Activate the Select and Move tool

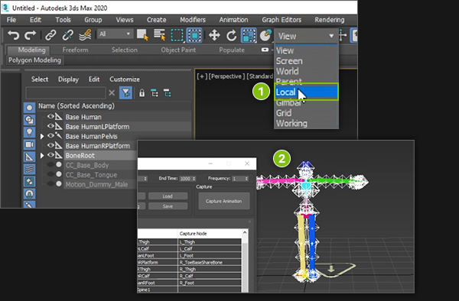[214, 36]
